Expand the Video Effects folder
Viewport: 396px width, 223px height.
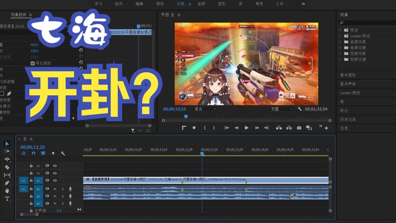(340, 53)
